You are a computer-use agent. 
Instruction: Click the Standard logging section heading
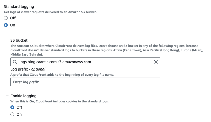21,6
